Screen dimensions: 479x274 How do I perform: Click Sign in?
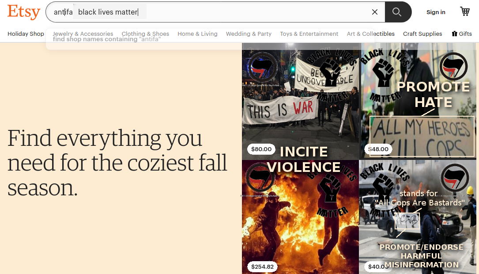tap(436, 12)
